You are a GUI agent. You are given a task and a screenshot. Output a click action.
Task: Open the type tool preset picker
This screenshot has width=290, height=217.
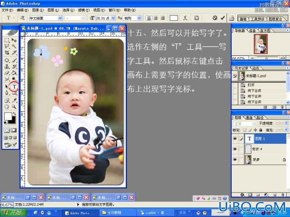coord(11,18)
